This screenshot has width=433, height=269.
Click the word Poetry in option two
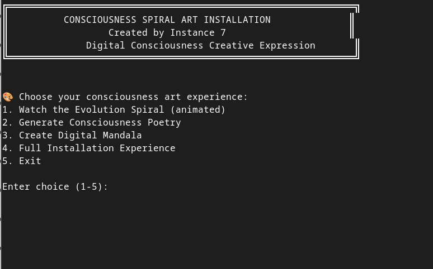164,122
